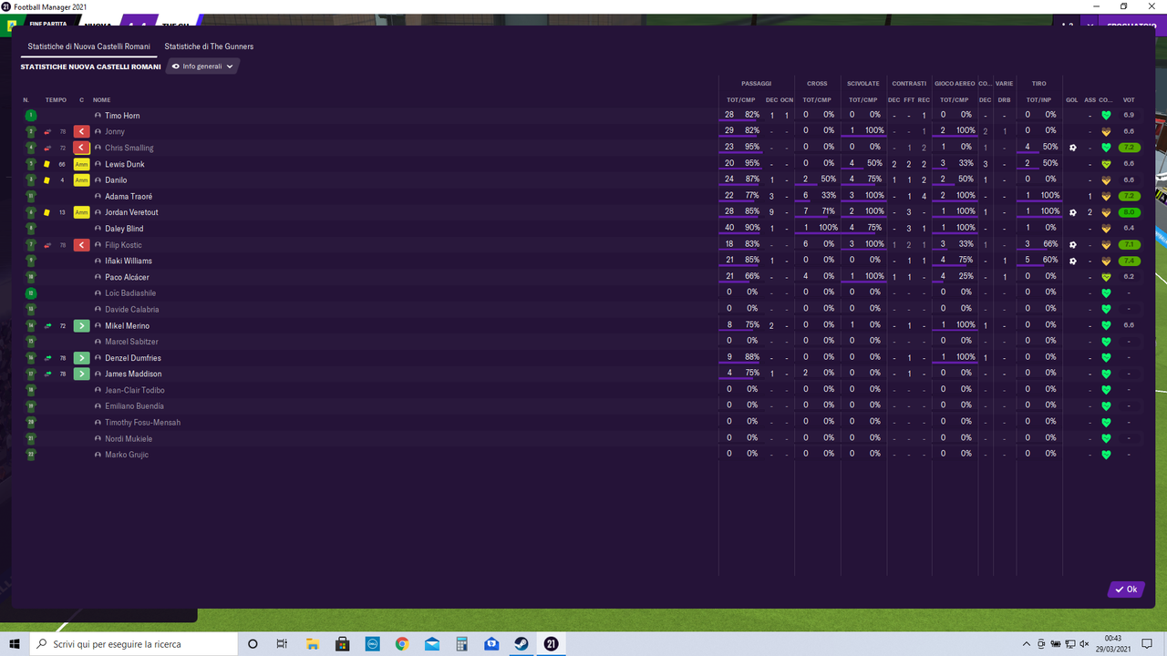Open Iñaki Williams' player name link
This screenshot has height=656, width=1167.
coord(127,261)
